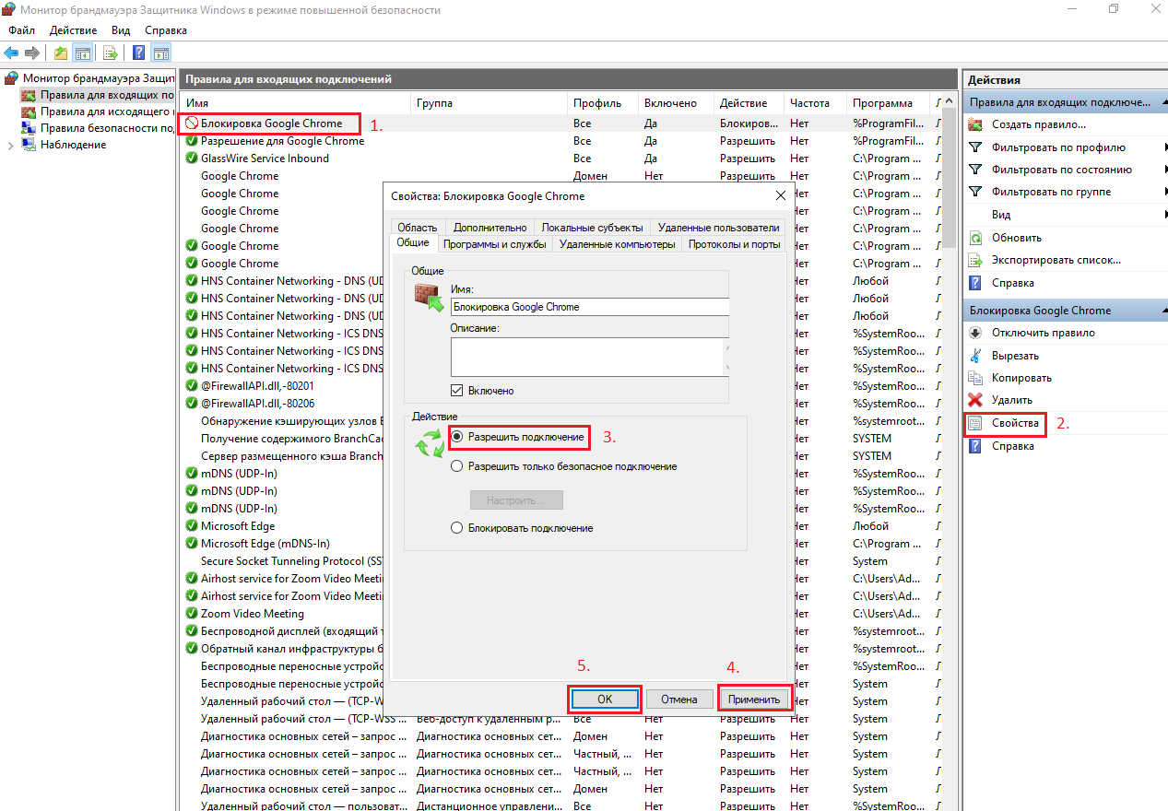Click the Фильтровать по профилю funnel icon

[975, 147]
